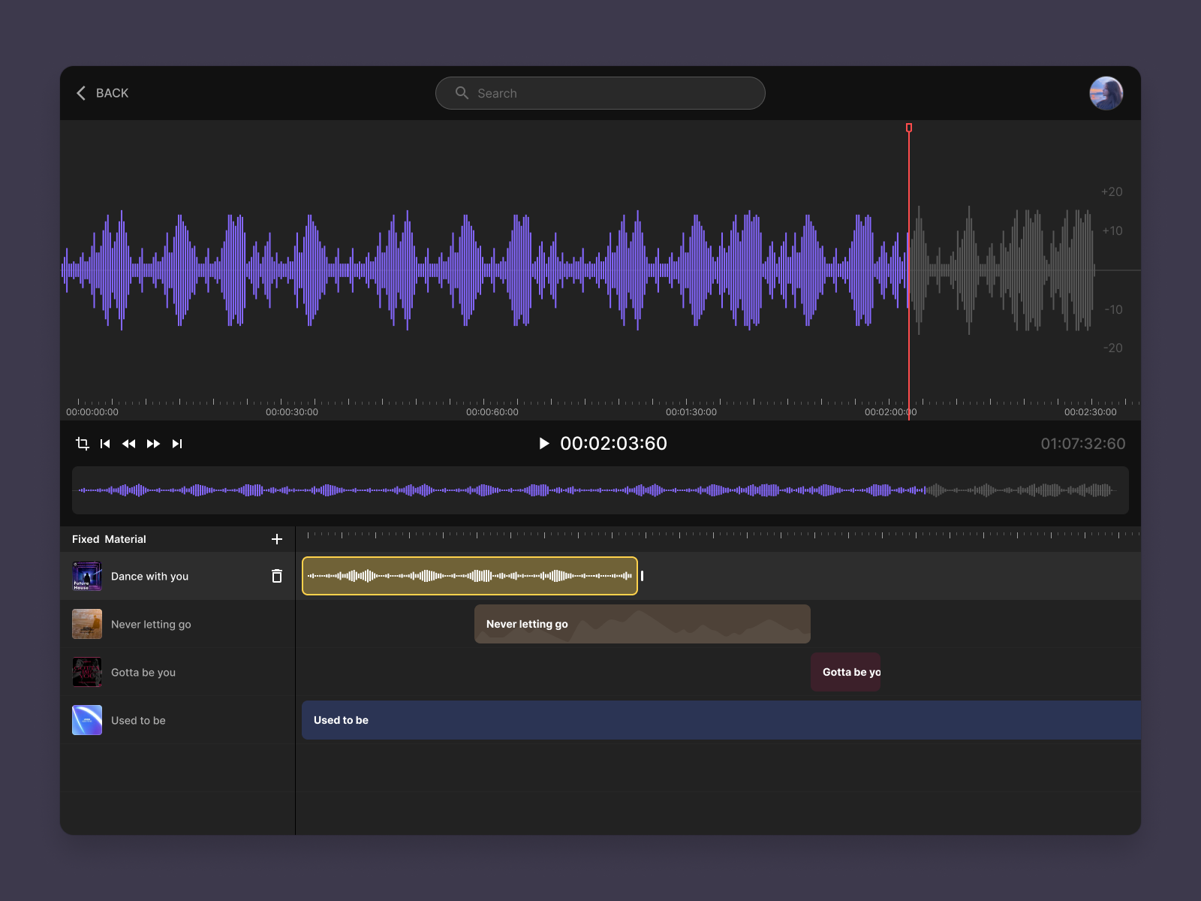Add new material with the plus icon
The width and height of the screenshot is (1201, 901).
277,538
